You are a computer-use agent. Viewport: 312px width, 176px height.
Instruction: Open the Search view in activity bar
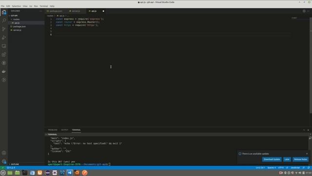click(4, 21)
